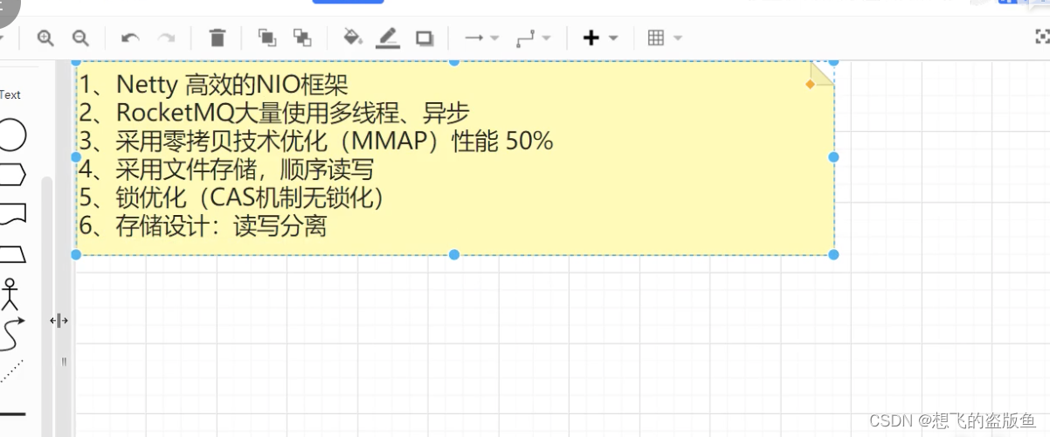The image size is (1050, 437).
Task: Select the curved arrow shape in sidebar
Action: click(12, 335)
